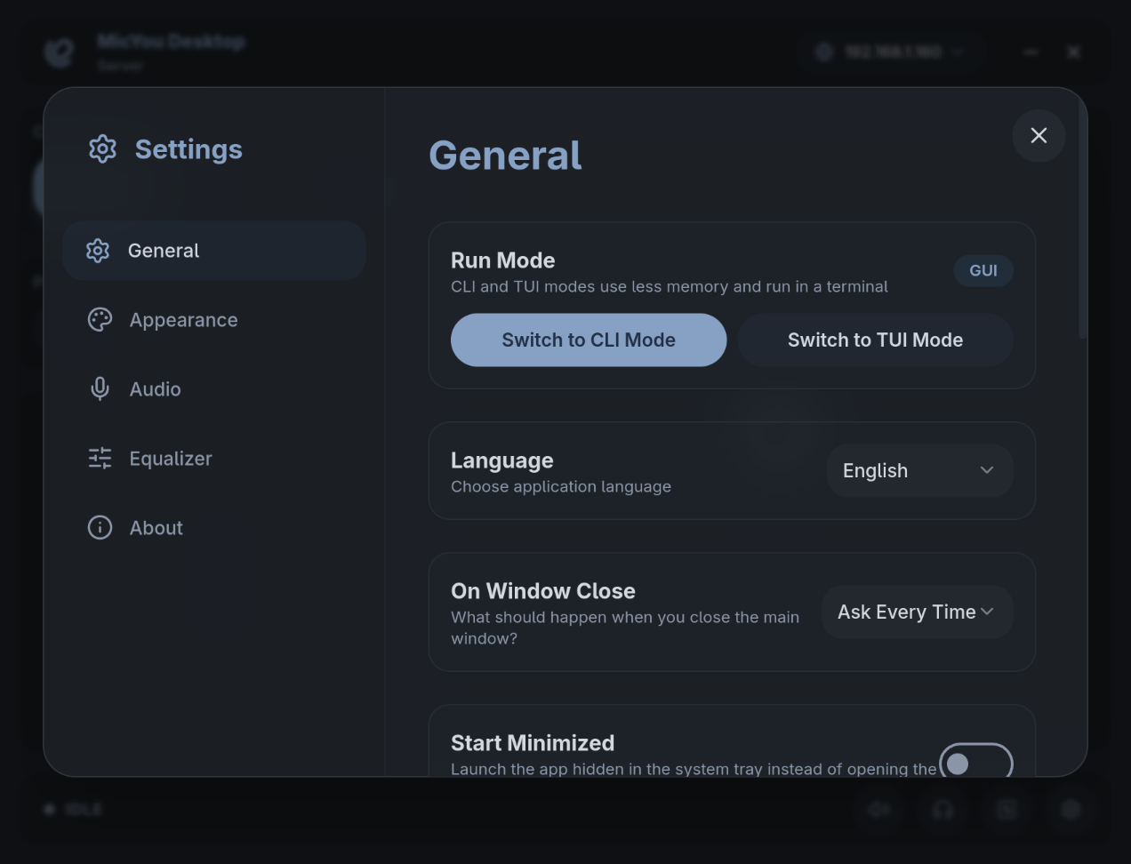Click the General gear icon in sidebar
Image resolution: width=1131 pixels, height=864 pixels.
[98, 251]
